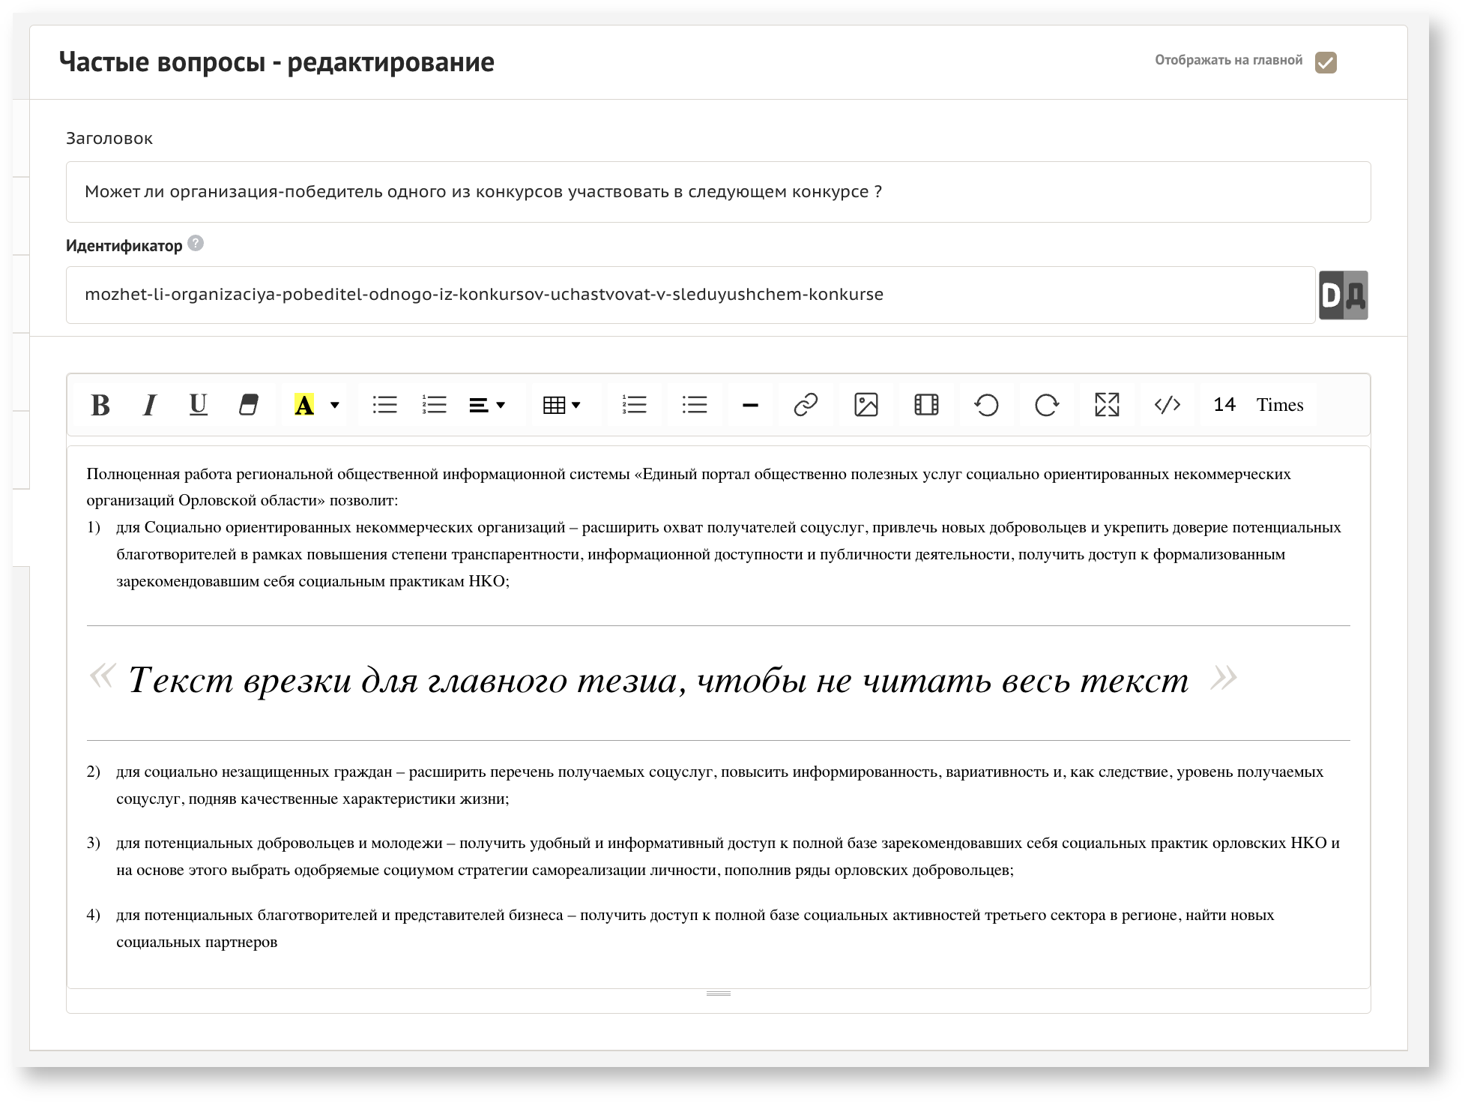
Task: Insert a link with the chain icon
Action: click(x=806, y=405)
